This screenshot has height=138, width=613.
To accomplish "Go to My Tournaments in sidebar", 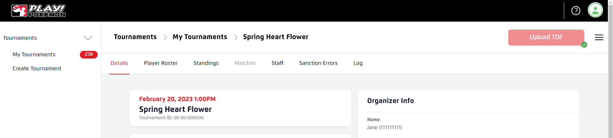I will click(34, 54).
